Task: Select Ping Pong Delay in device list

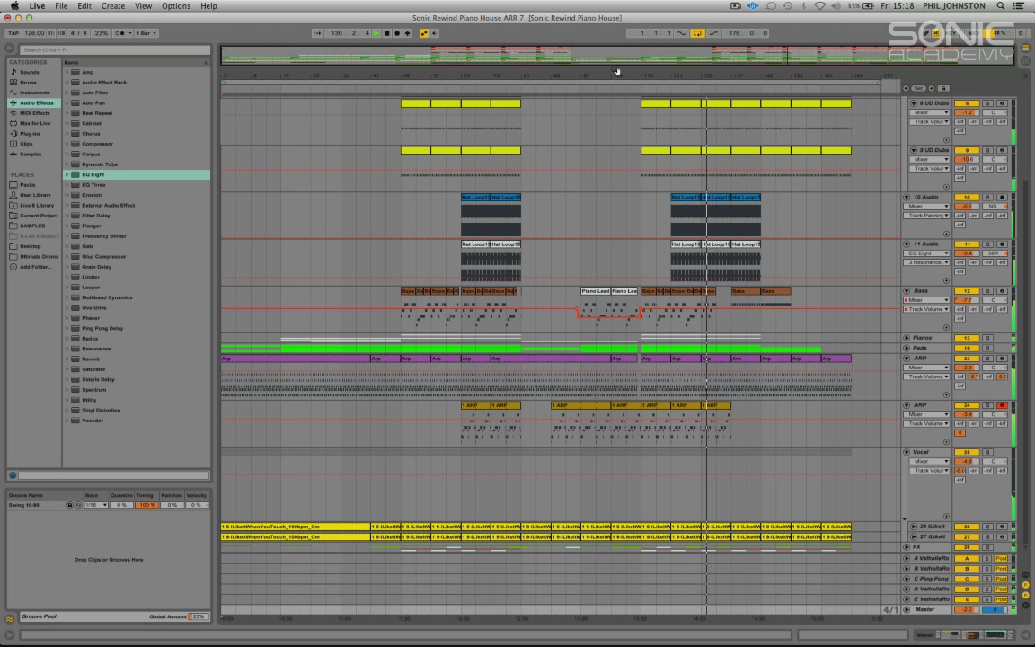Action: (102, 328)
